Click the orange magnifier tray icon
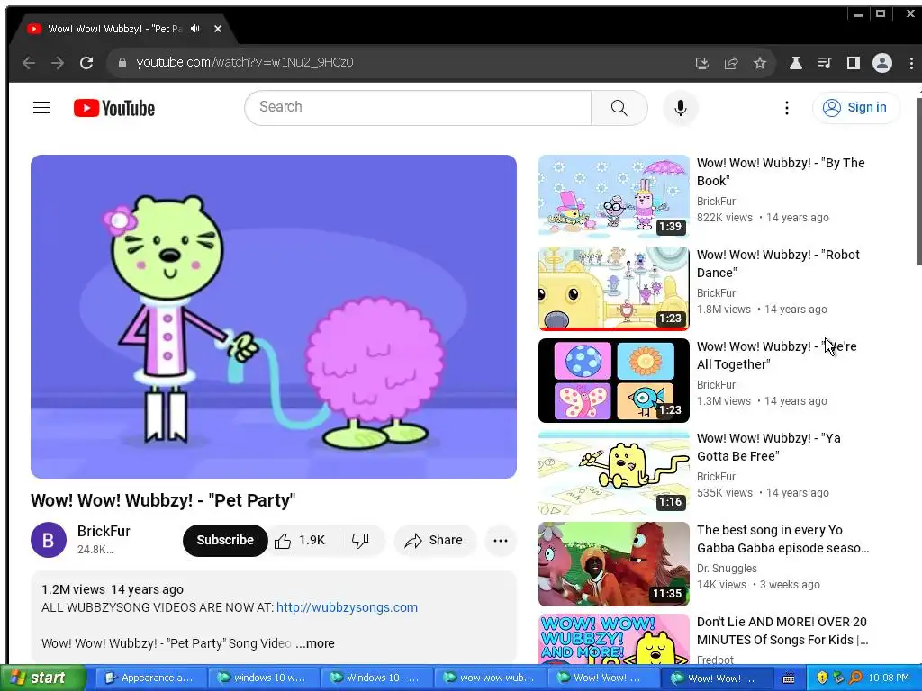922x691 pixels. click(855, 678)
